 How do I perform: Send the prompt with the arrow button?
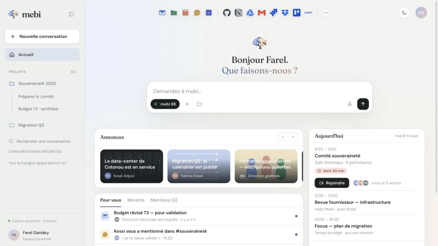(x=363, y=104)
